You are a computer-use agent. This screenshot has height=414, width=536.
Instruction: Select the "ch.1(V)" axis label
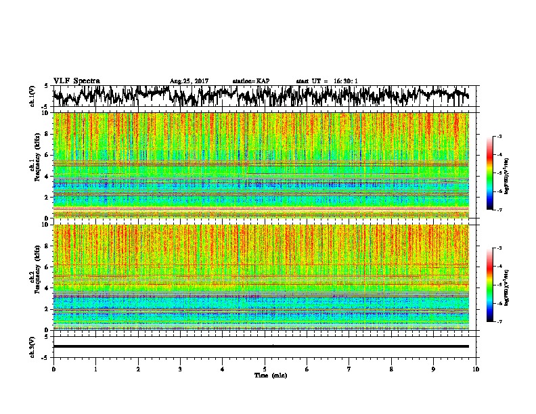coord(32,95)
